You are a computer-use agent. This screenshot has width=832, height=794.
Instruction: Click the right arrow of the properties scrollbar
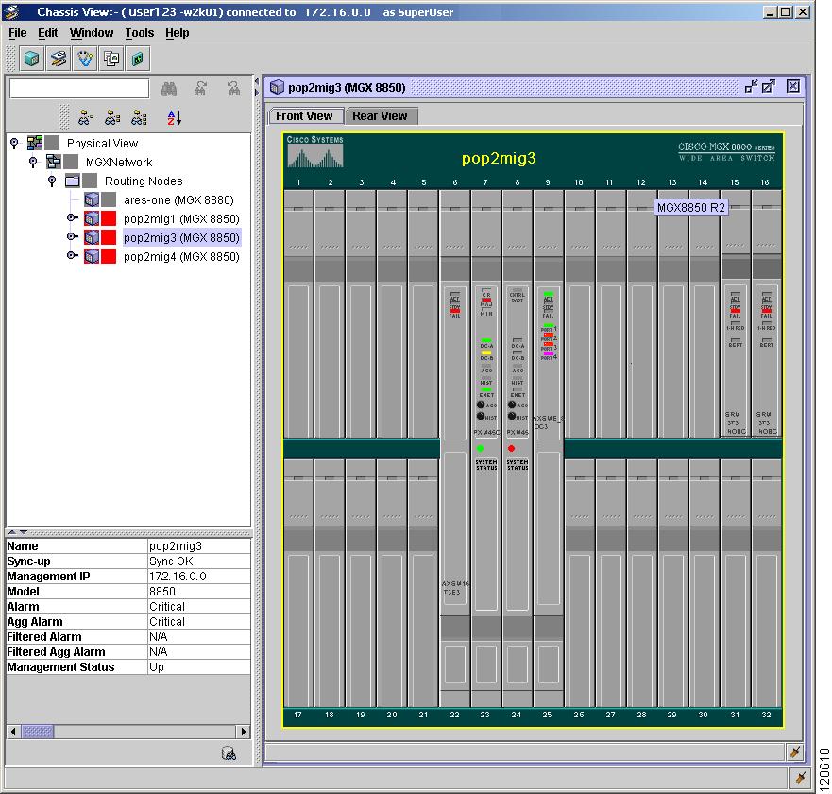point(243,732)
